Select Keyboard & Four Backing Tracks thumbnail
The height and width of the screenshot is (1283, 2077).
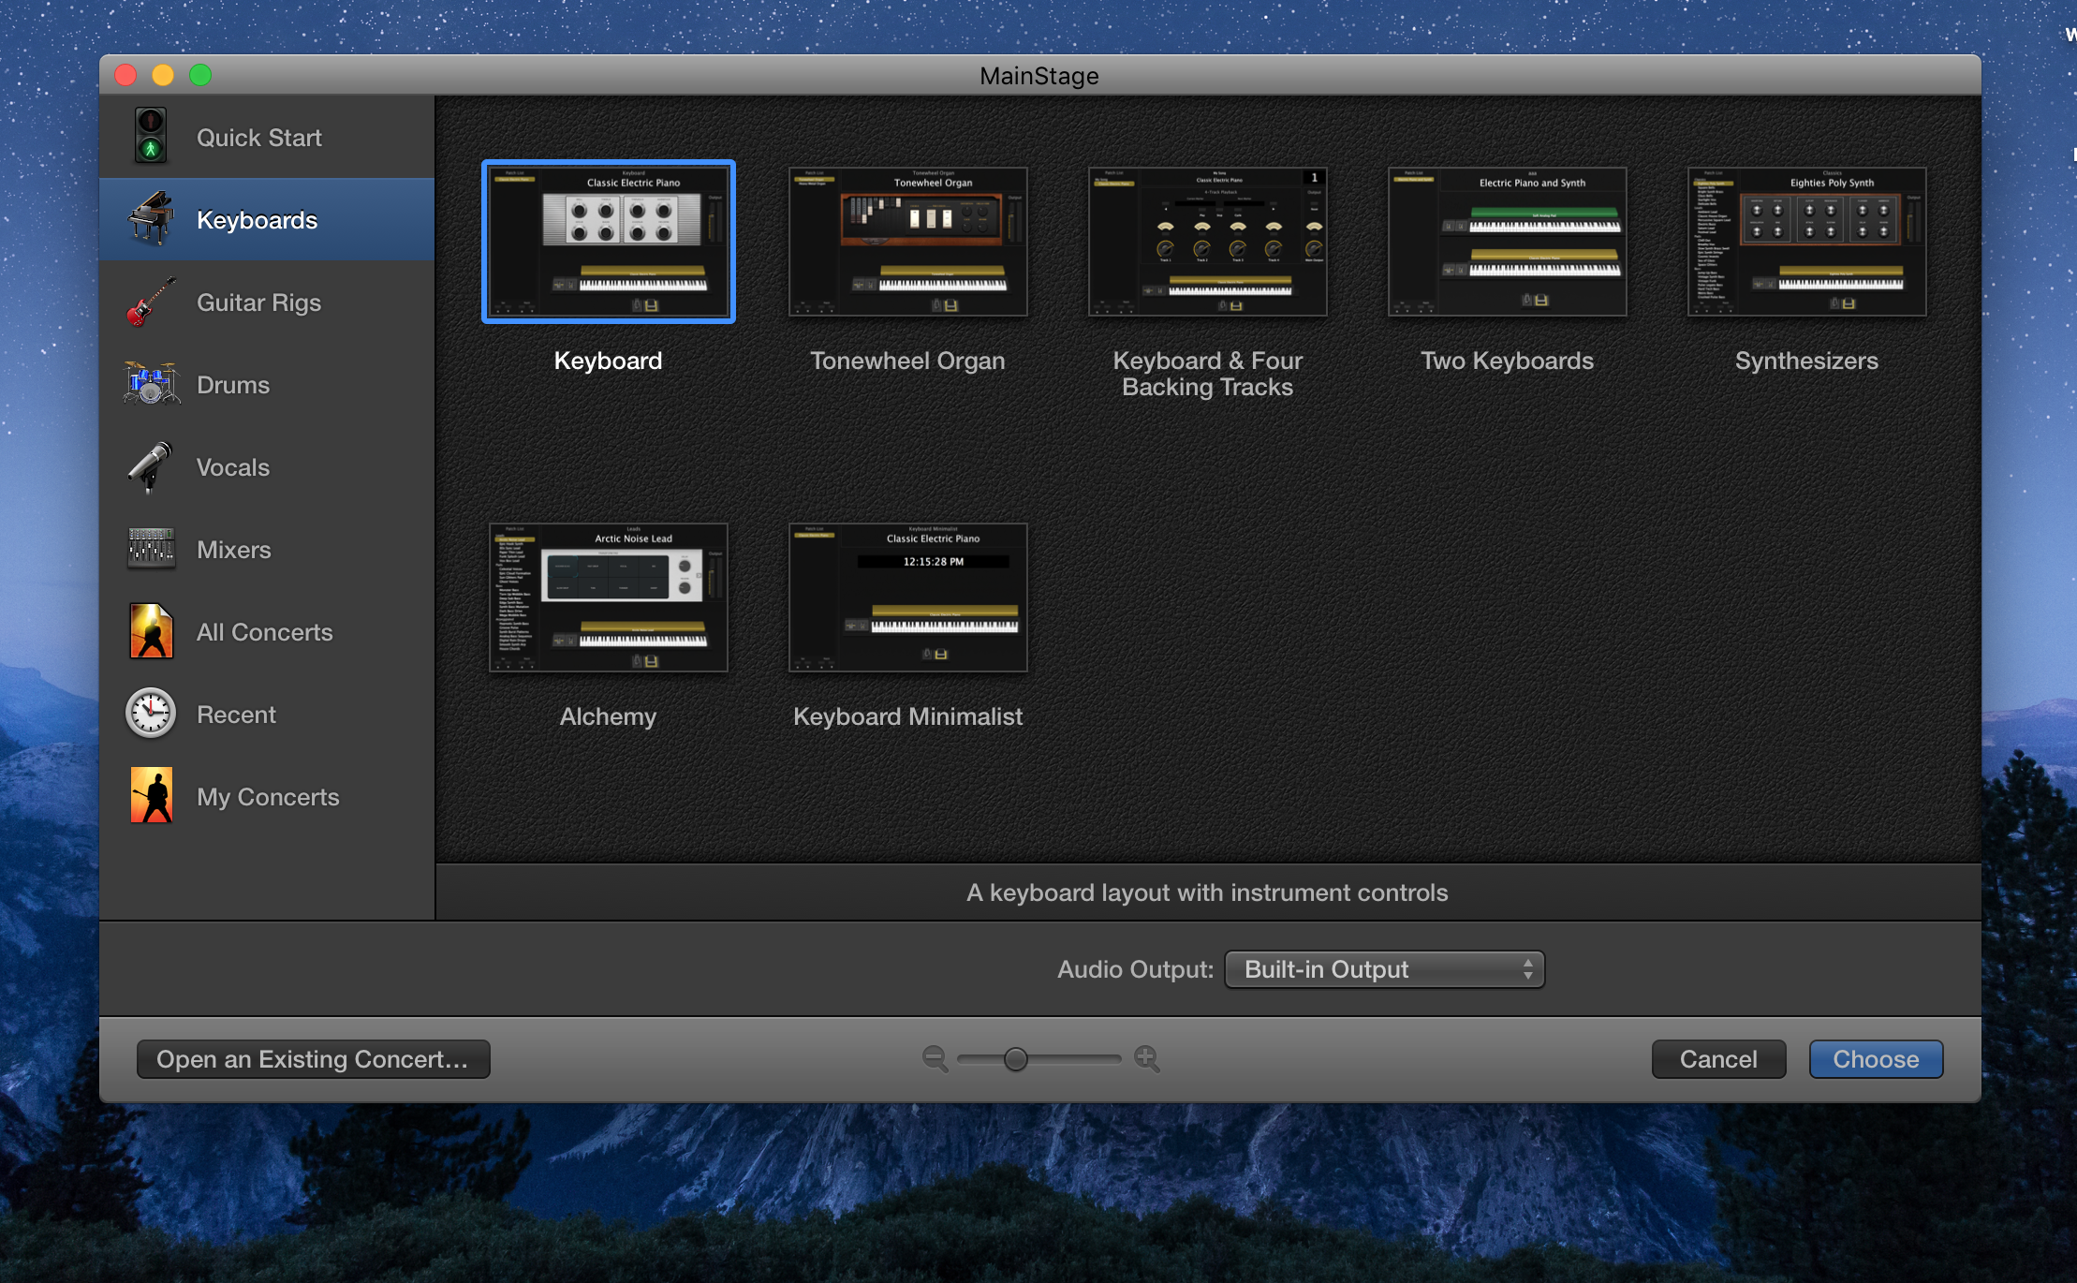tap(1208, 242)
